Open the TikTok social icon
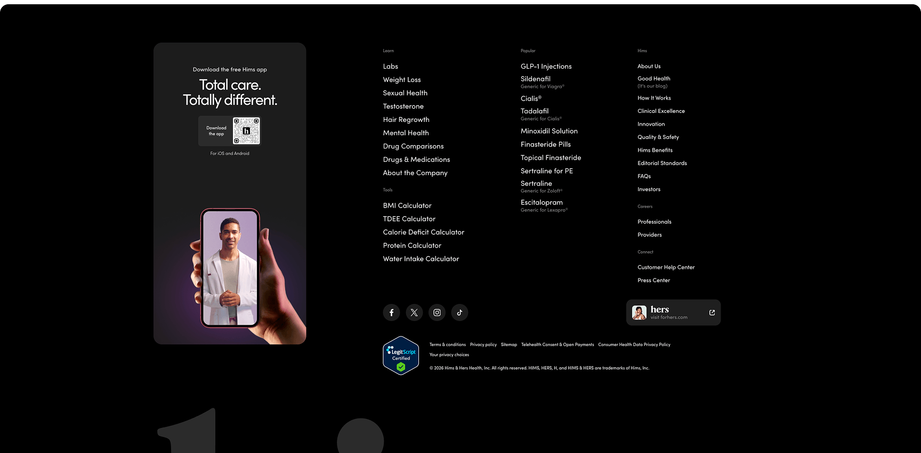921x453 pixels. pyautogui.click(x=459, y=312)
